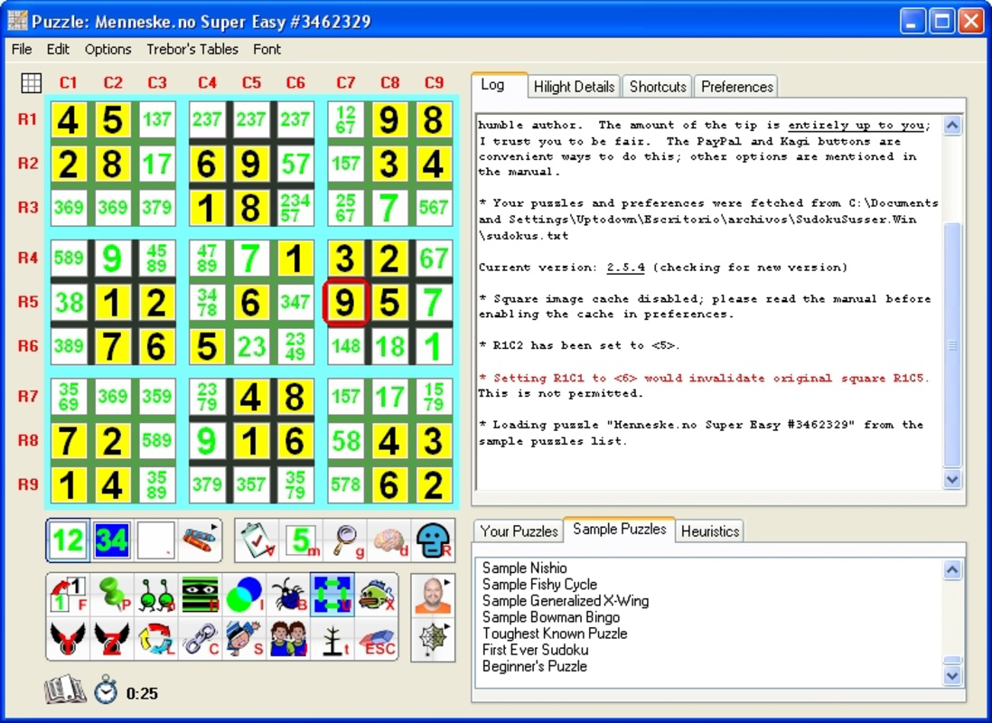The height and width of the screenshot is (723, 992).
Task: Select 'Beginner's Puzzle' entry
Action: pyautogui.click(x=535, y=667)
